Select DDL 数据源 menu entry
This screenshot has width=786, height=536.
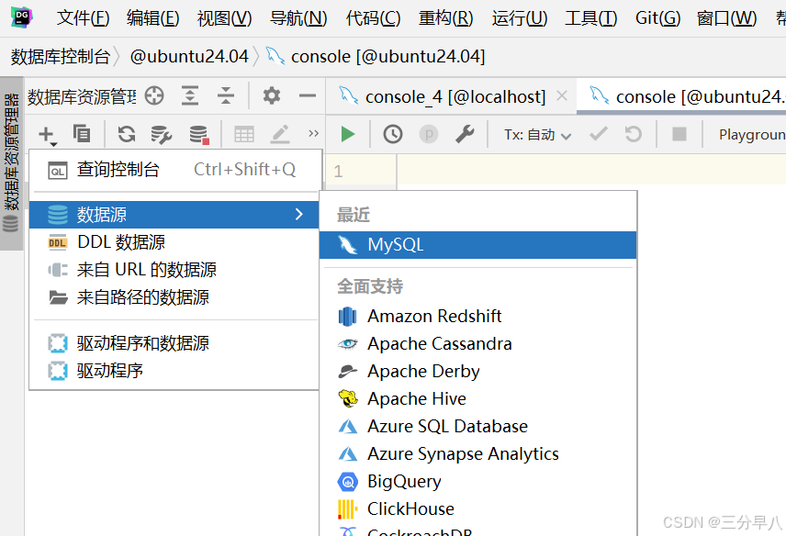pyautogui.click(x=174, y=242)
